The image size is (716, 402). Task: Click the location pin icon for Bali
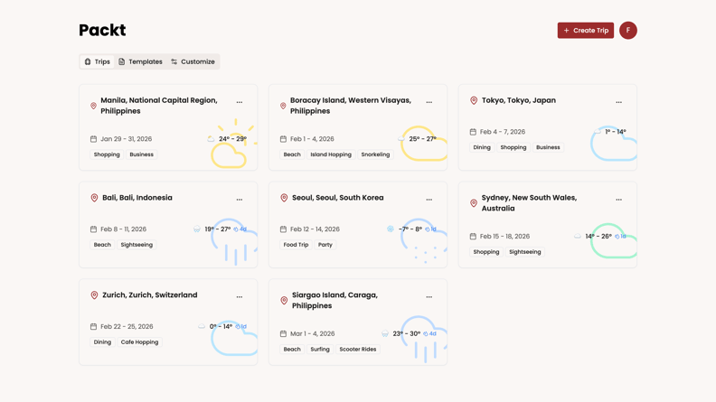(94, 198)
